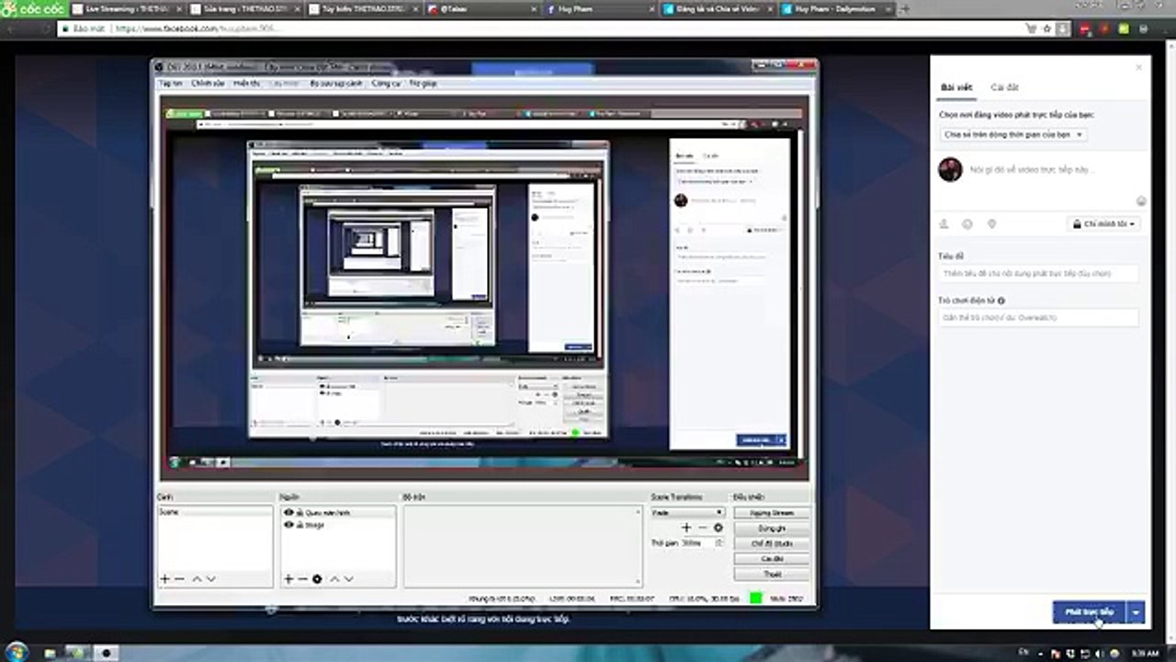Switch to the Cài đặt tab

(1004, 87)
